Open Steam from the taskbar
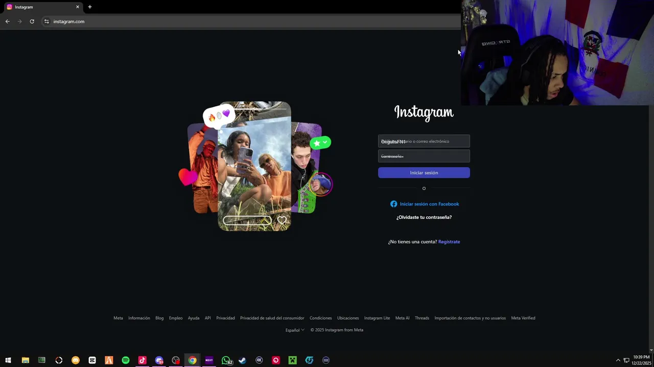The width and height of the screenshot is (654, 367). coord(242,360)
